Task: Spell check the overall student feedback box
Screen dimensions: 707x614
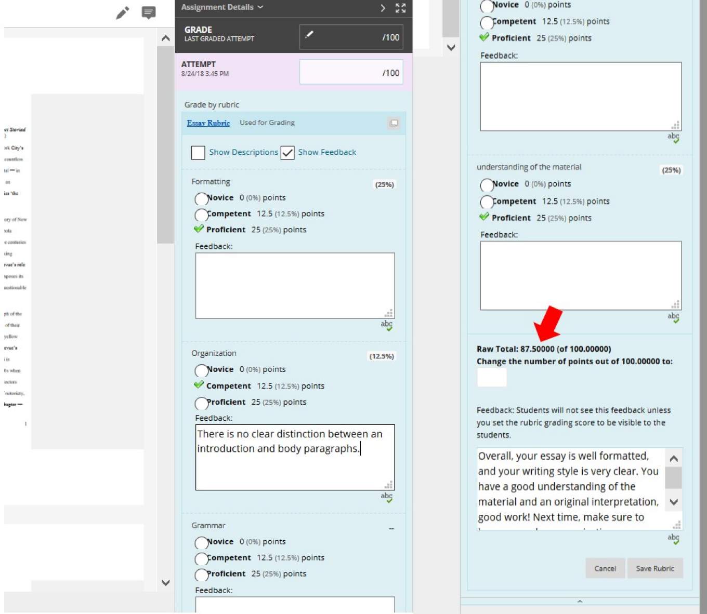Action: pos(674,538)
